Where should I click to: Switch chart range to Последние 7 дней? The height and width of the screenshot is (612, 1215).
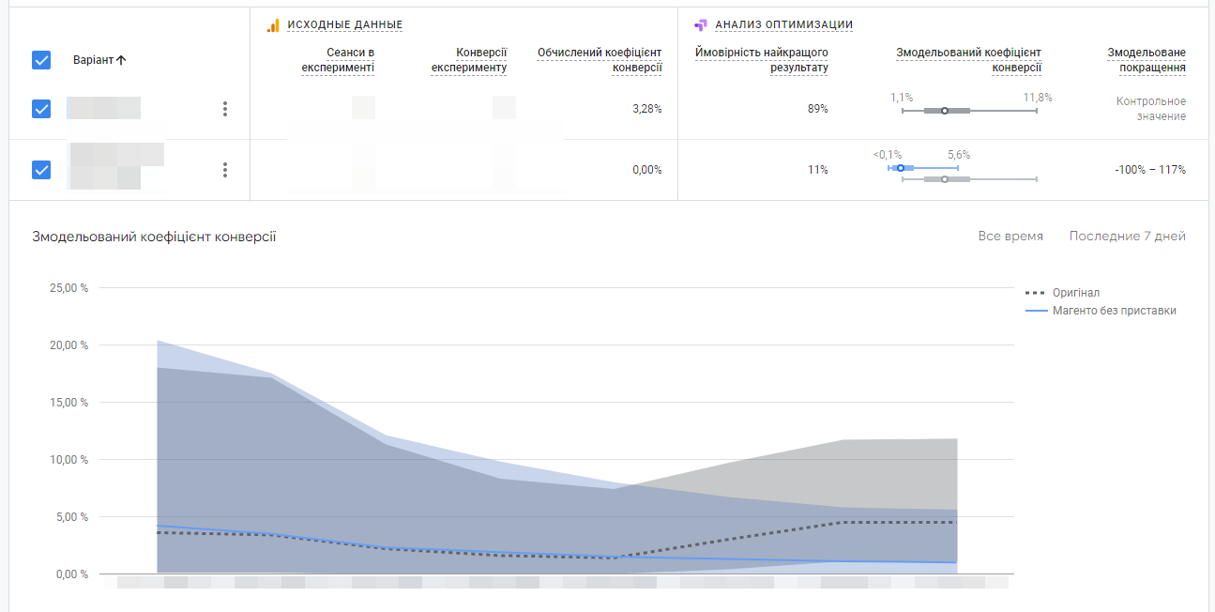click(x=1127, y=237)
